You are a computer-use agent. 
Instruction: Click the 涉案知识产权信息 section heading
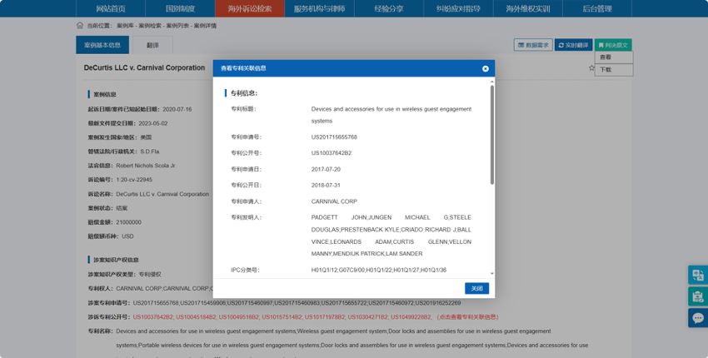(116, 260)
